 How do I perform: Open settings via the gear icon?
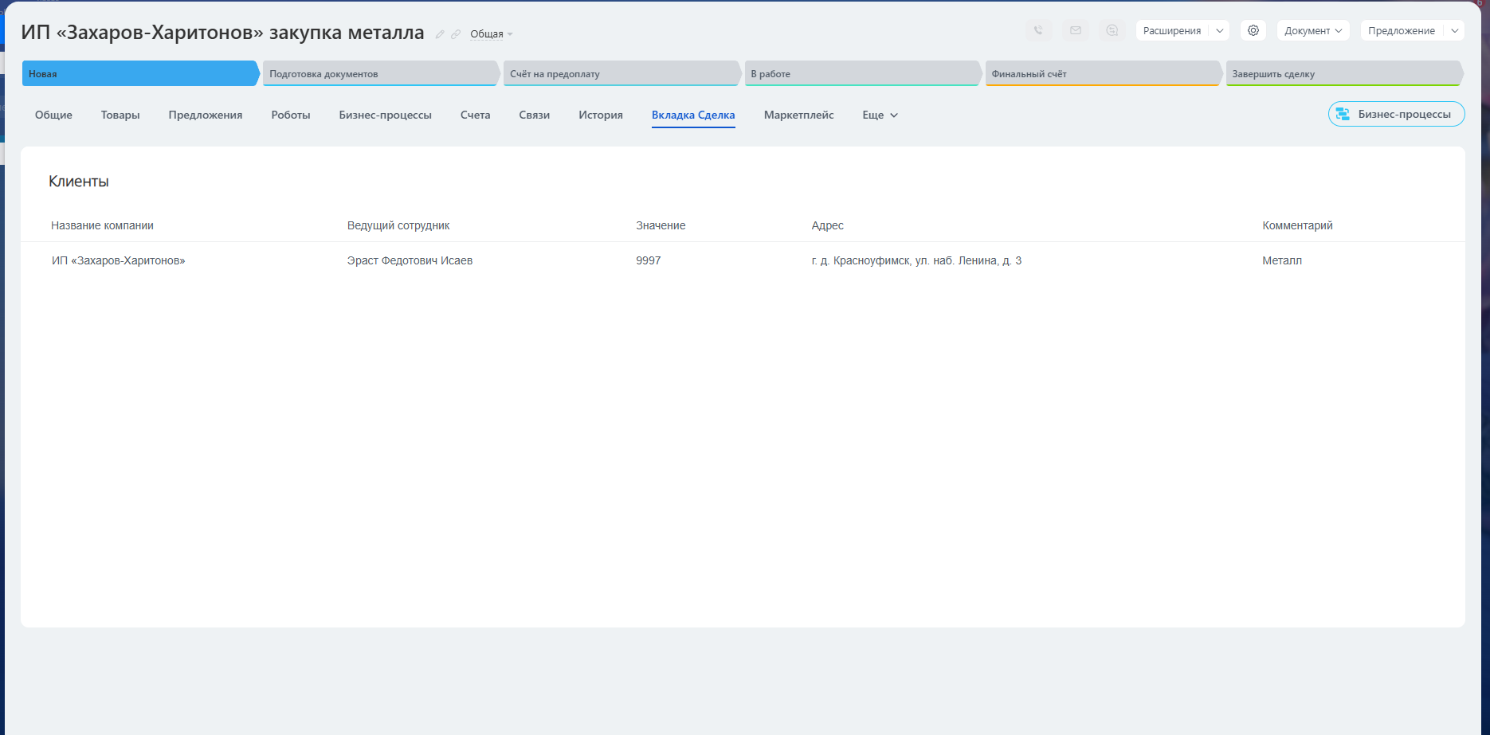coord(1253,31)
